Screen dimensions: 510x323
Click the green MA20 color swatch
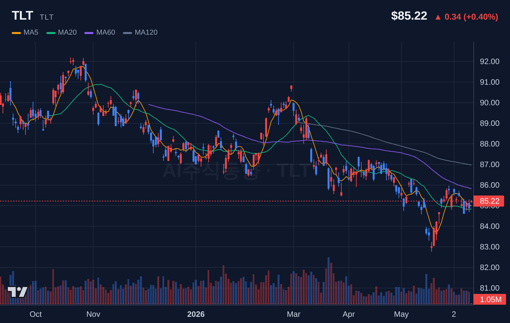[x=51, y=33]
